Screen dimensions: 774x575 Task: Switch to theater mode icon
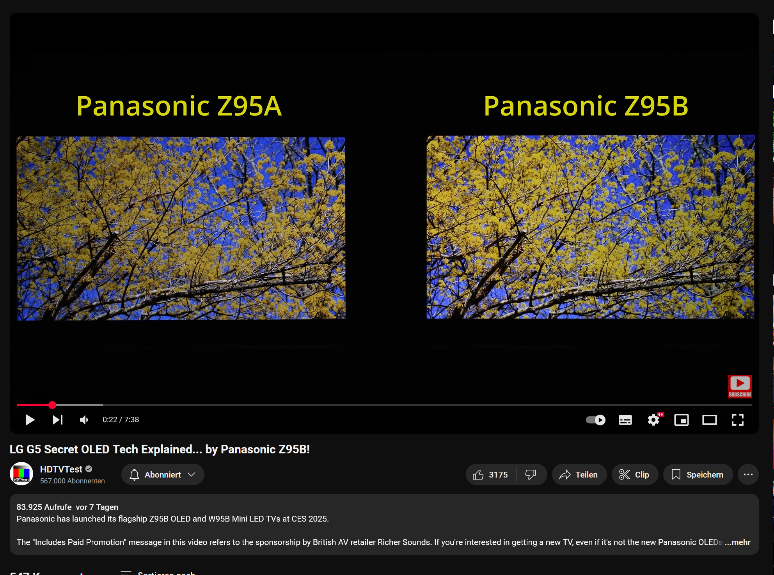coord(710,420)
